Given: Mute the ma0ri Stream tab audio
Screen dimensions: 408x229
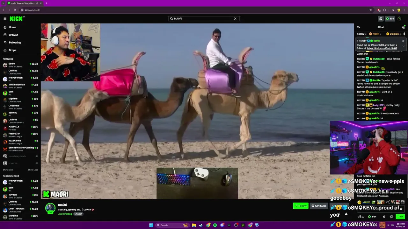Looking at the screenshot, I should coord(37,3).
